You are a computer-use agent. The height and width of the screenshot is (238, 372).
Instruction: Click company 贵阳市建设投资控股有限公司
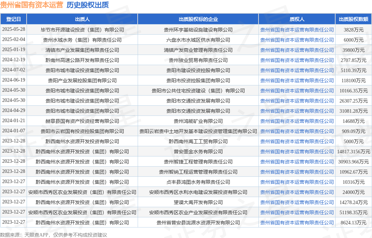click(198, 70)
